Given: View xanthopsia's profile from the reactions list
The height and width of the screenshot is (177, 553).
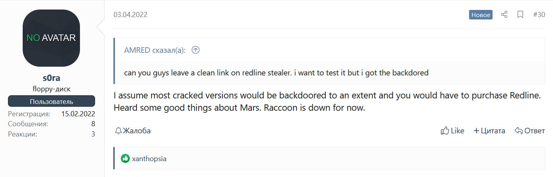Looking at the screenshot, I should [149, 159].
